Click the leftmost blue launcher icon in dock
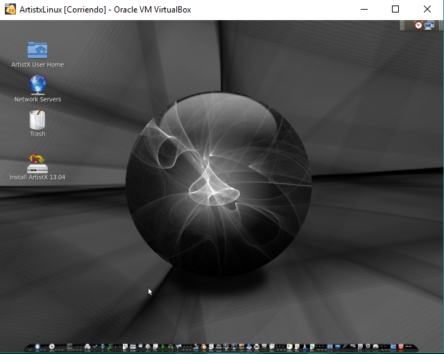The height and width of the screenshot is (354, 444). [37, 346]
